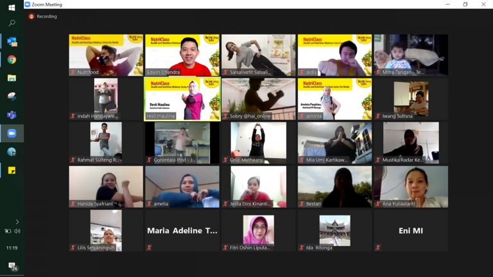This screenshot has width=493, height=277.
Task: Click the red Recording indicator icon
Action: [x=31, y=16]
